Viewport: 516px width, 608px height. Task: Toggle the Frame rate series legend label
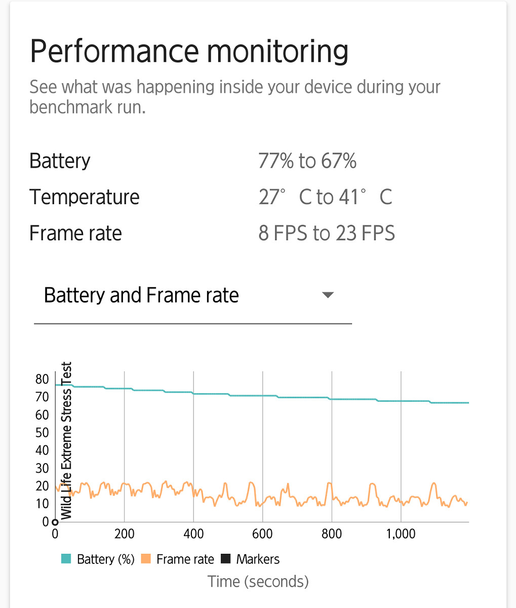(185, 559)
